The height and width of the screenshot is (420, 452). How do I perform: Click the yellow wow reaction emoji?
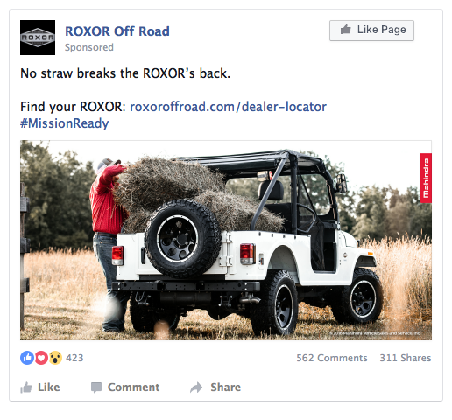55,358
